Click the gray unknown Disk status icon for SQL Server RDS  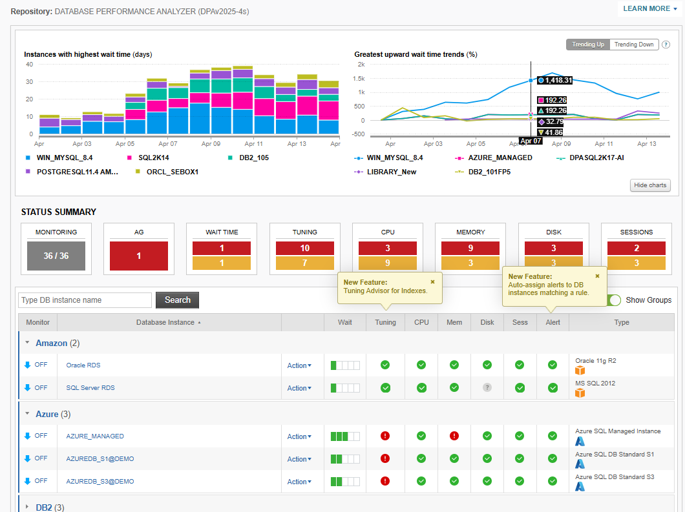(x=487, y=387)
